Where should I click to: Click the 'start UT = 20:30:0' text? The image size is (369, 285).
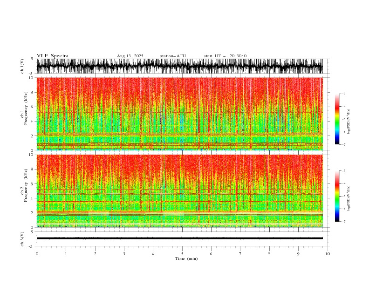225,56
